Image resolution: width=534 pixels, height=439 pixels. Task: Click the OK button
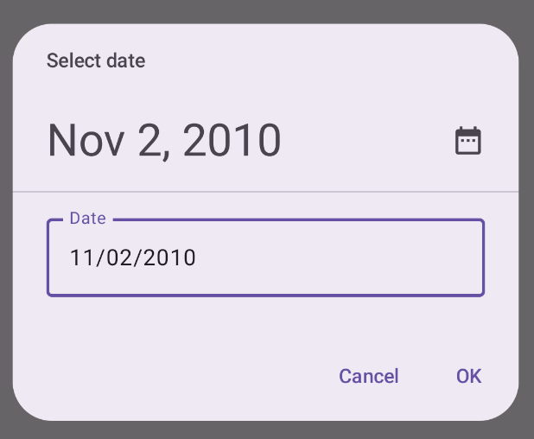(x=468, y=376)
